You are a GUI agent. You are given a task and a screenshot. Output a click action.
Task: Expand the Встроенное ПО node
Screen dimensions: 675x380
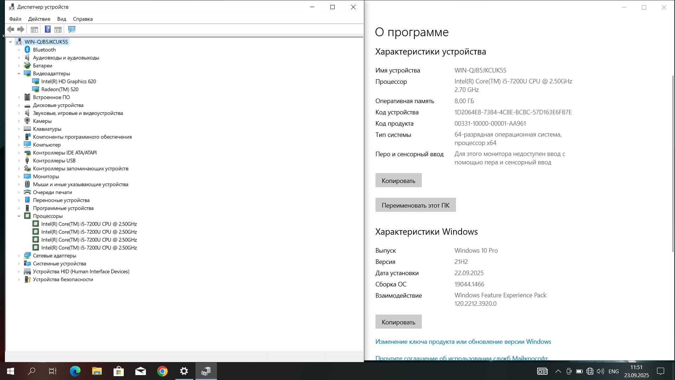tap(19, 97)
